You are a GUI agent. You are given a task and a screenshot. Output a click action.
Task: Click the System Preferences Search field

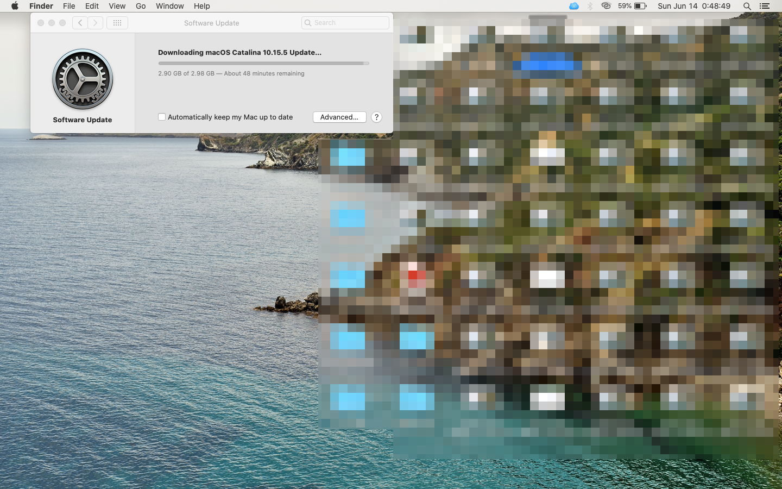(345, 23)
